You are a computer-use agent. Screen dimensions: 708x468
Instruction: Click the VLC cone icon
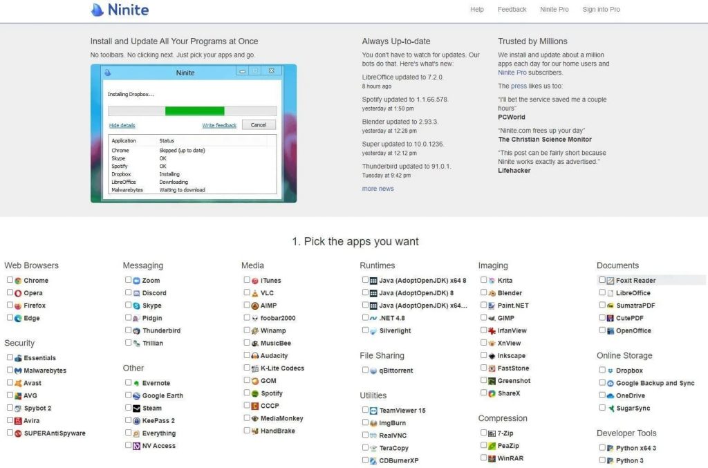[x=255, y=293]
